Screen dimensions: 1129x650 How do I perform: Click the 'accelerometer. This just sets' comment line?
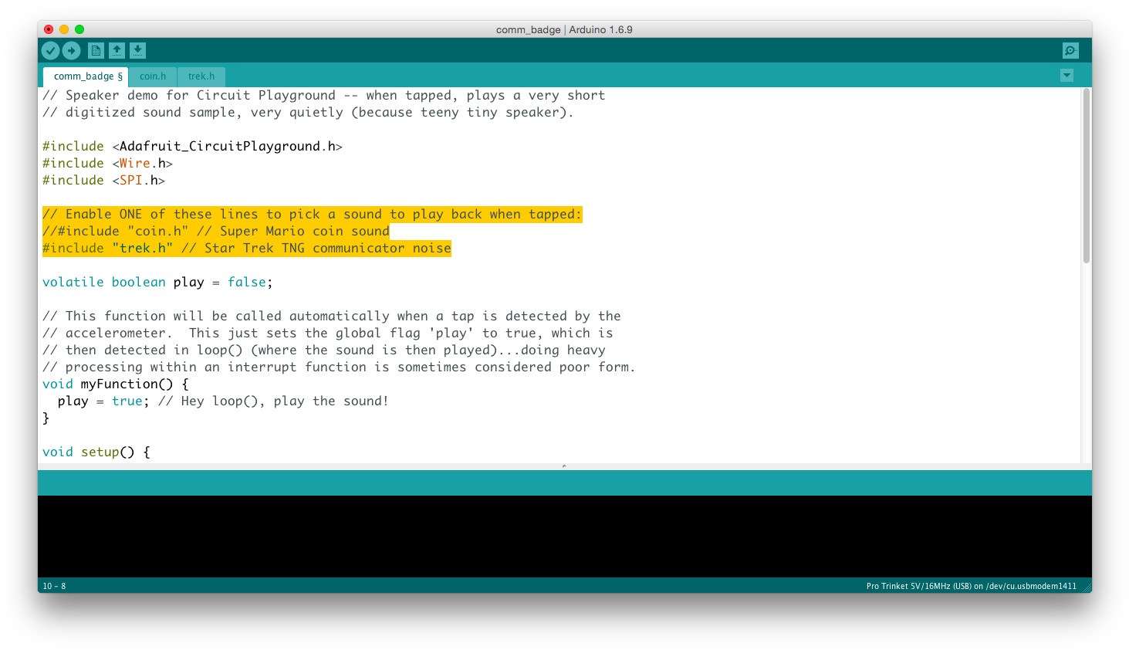(327, 333)
